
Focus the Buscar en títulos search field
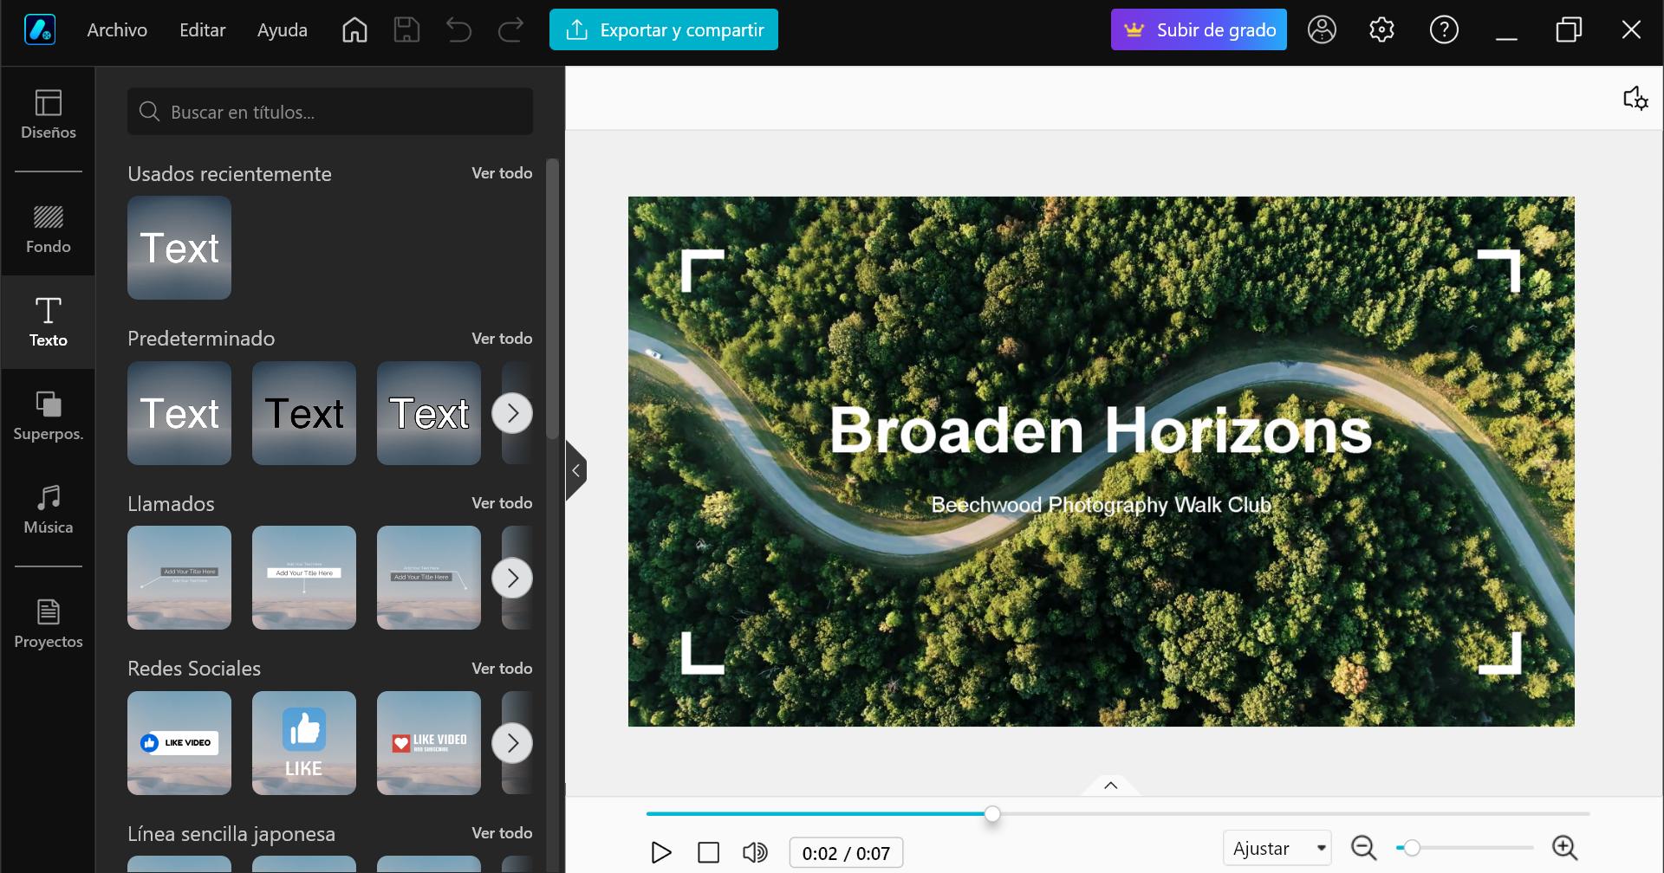330,112
